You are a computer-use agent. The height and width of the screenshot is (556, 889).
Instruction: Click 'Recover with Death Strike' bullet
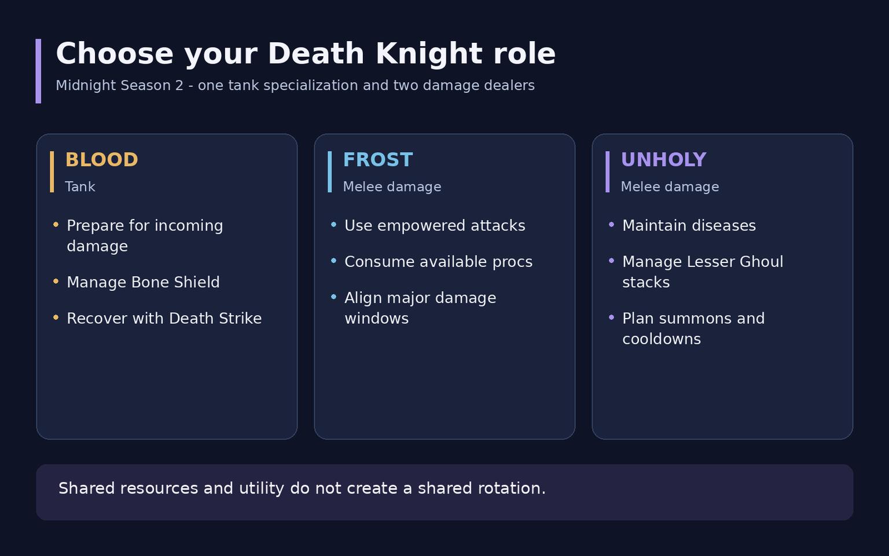(x=164, y=319)
